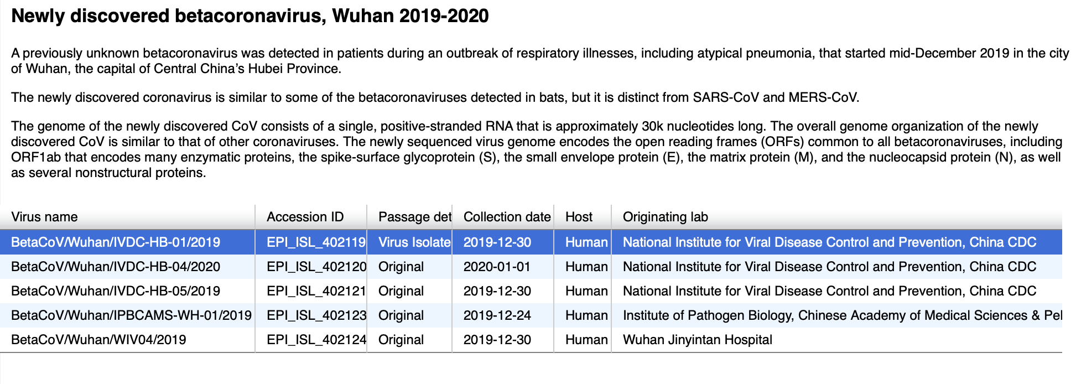Select accession ID EPI_ISL_402124
The image size is (1081, 384).
pos(315,340)
